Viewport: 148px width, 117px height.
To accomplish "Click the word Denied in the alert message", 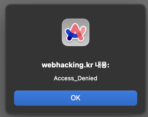I will [87, 78].
